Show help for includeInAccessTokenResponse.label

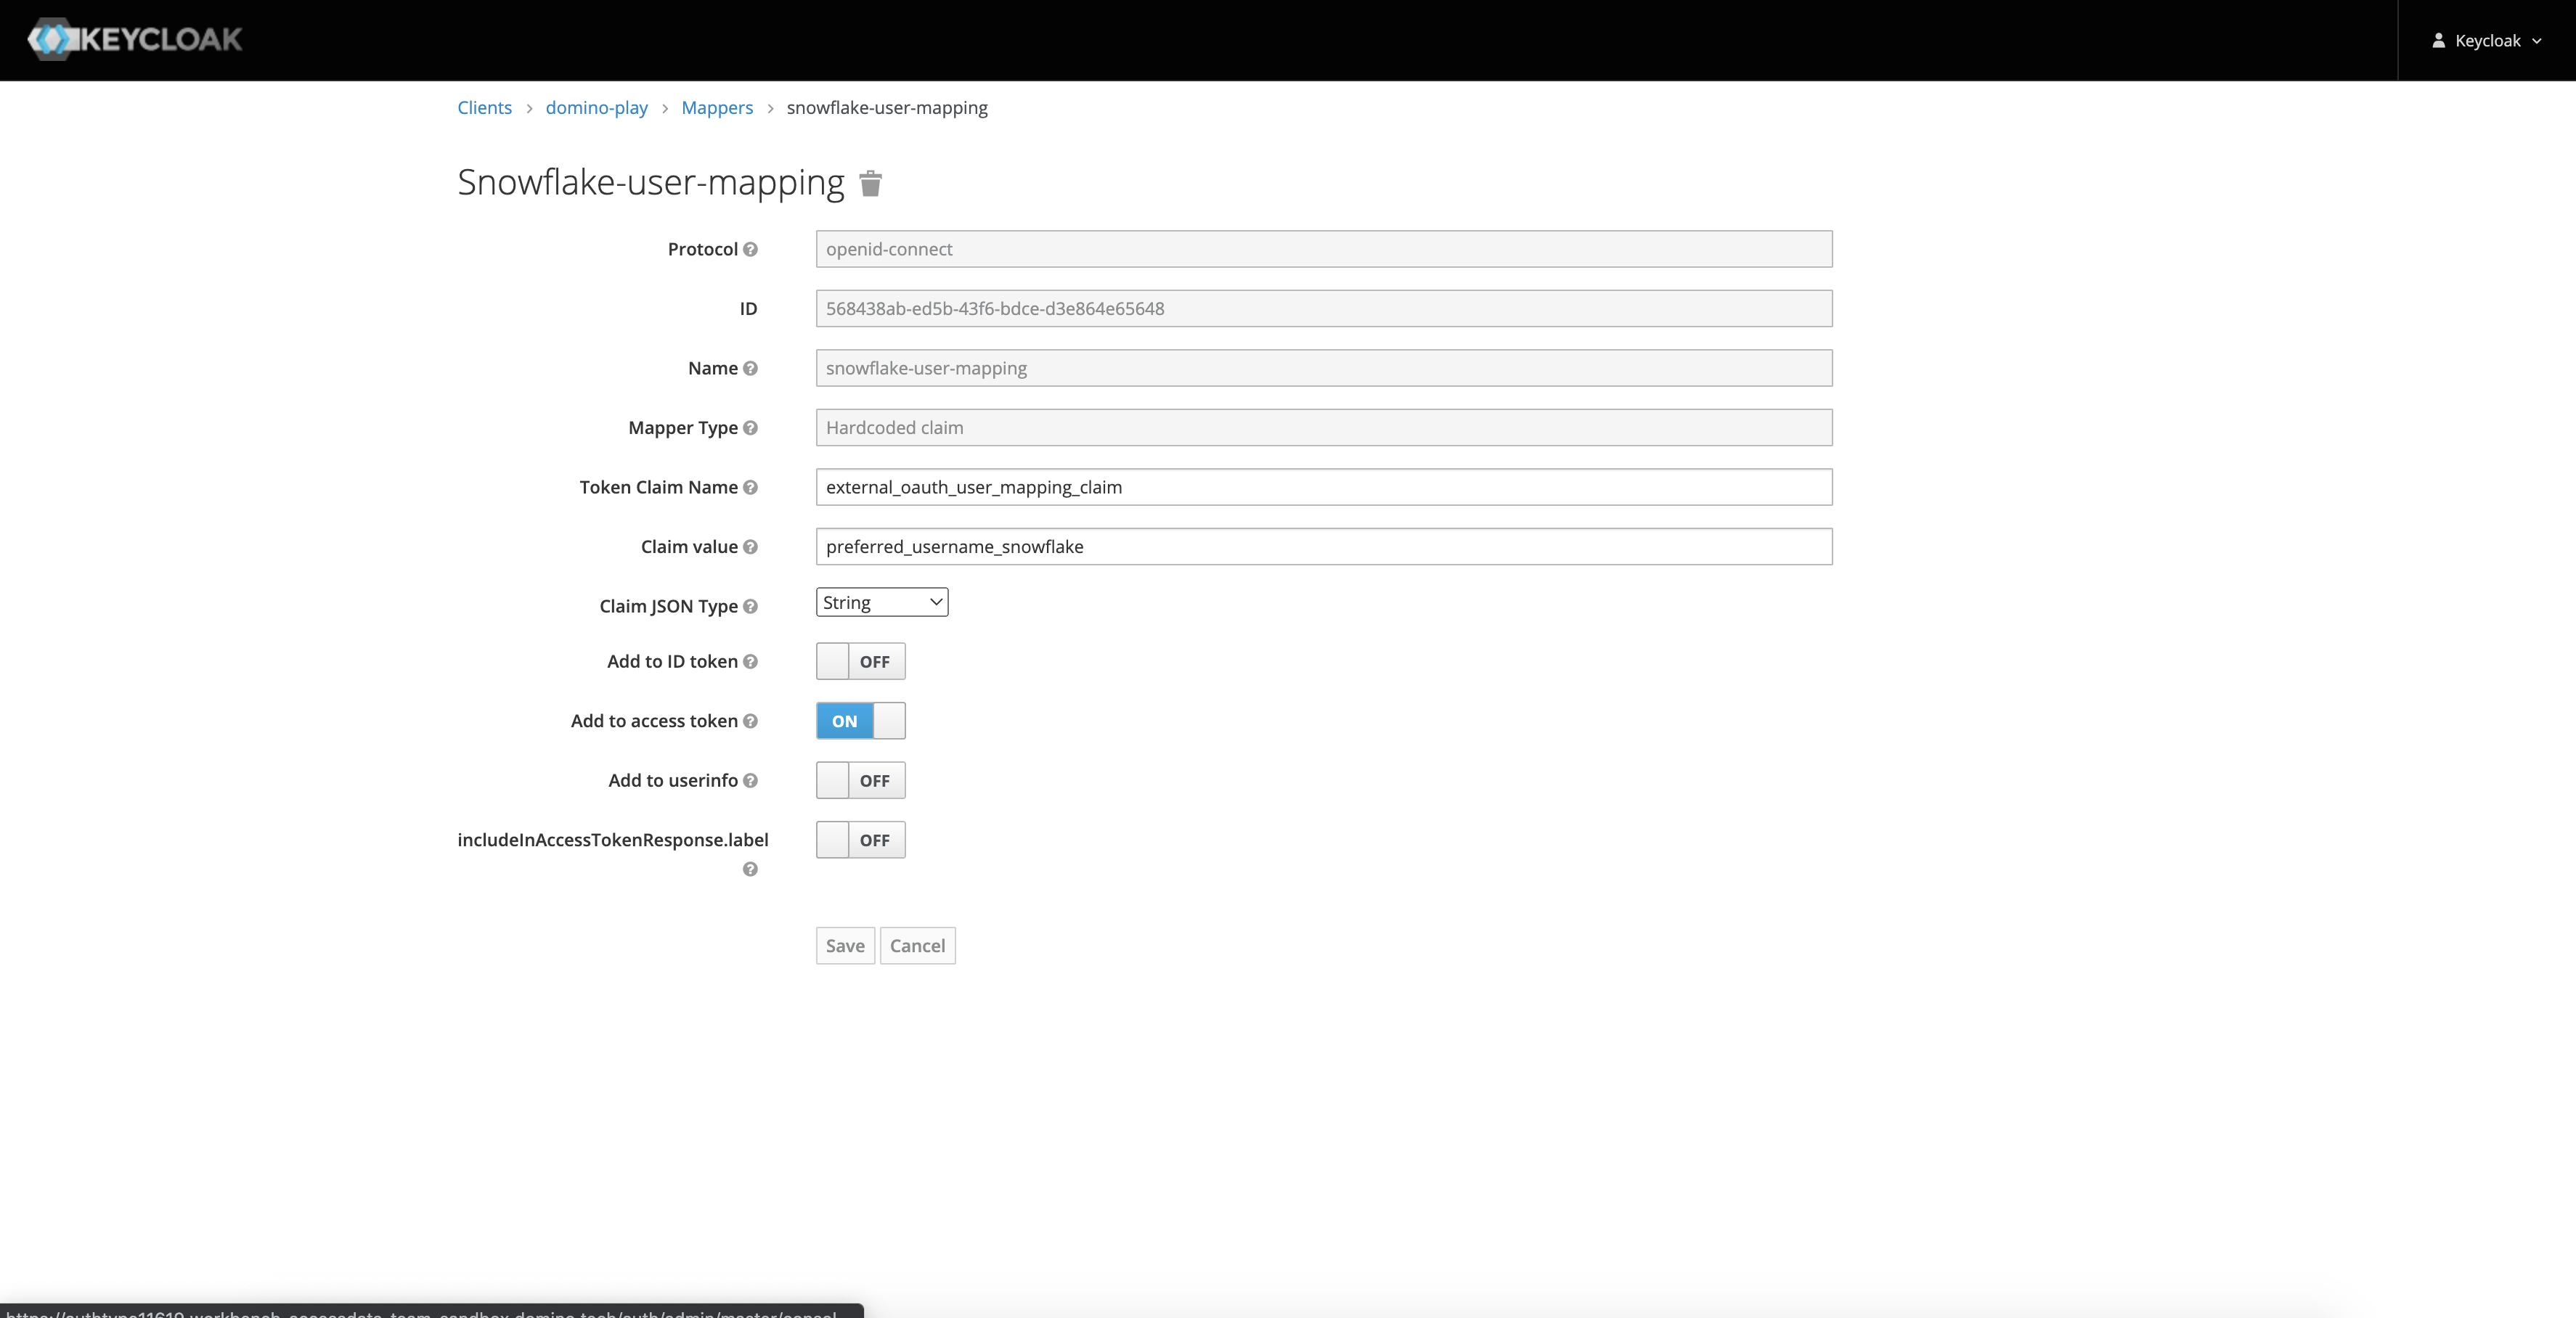750,869
